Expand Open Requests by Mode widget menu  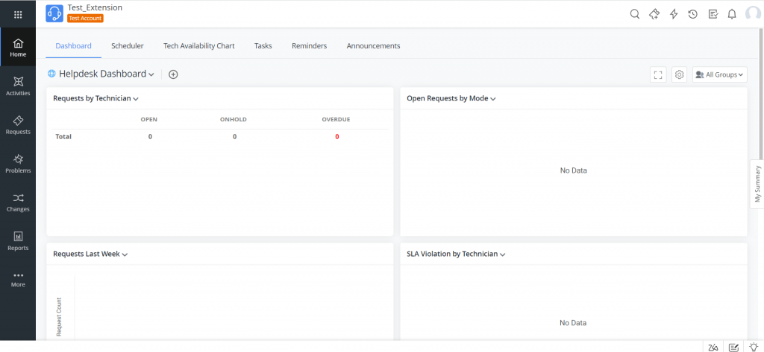point(493,99)
